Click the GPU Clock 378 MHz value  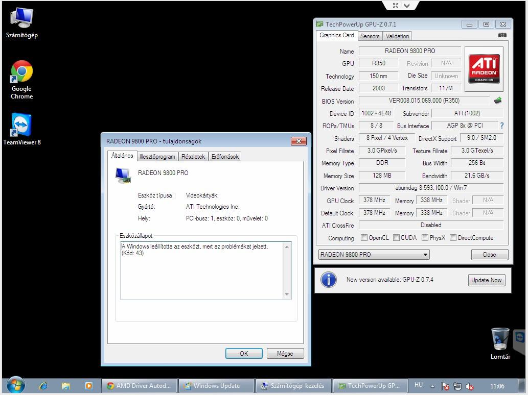click(x=374, y=200)
